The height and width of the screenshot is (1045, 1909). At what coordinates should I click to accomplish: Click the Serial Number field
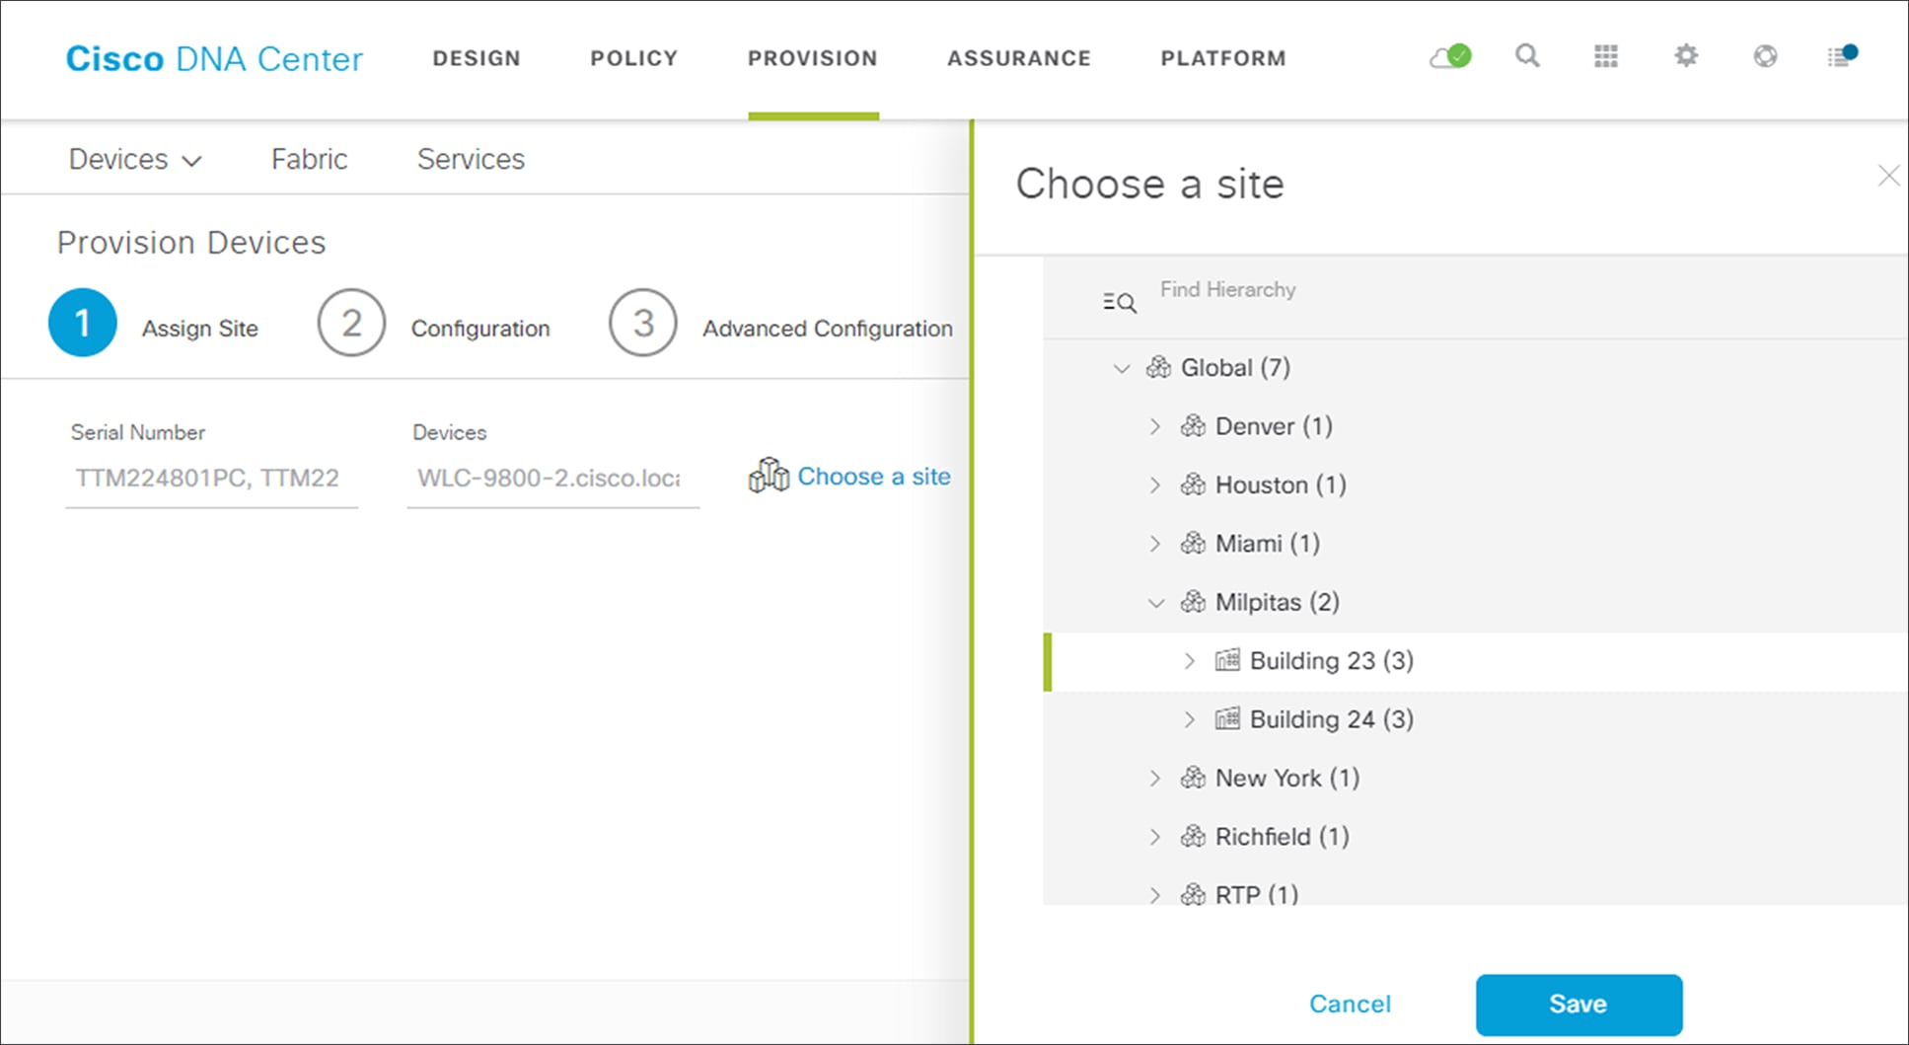point(211,479)
